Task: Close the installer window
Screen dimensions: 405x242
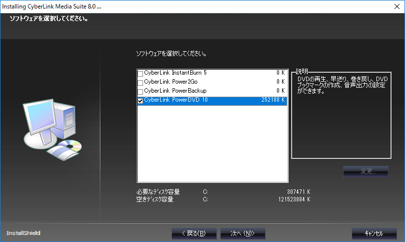Action: tap(397, 7)
